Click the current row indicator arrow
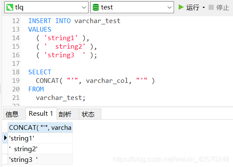 tap(5, 138)
